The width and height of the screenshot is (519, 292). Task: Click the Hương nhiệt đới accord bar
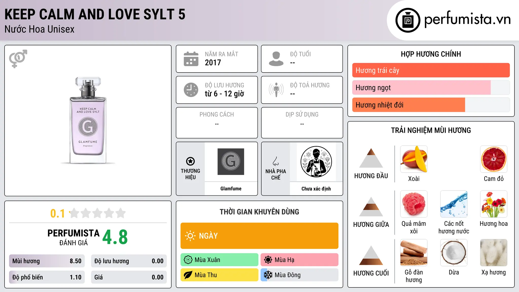(431, 105)
